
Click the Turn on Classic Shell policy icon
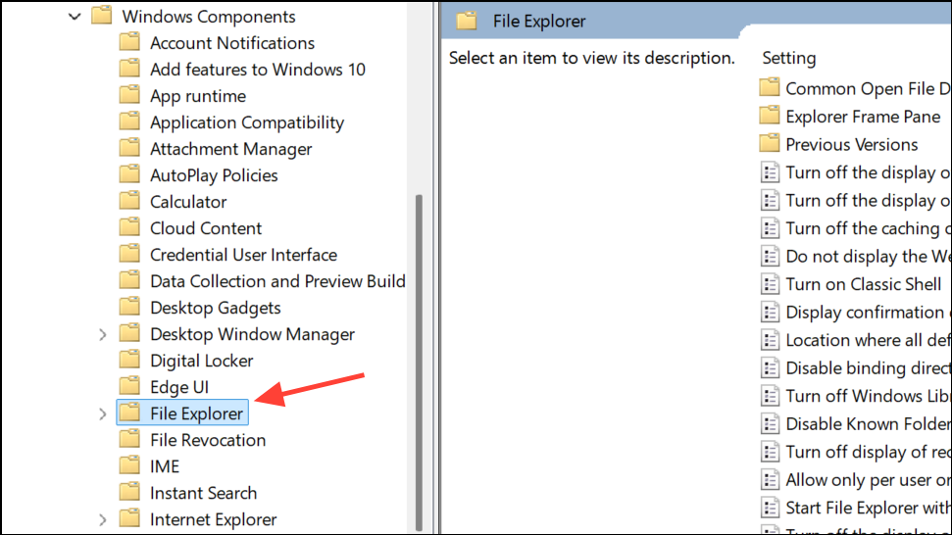(x=770, y=284)
